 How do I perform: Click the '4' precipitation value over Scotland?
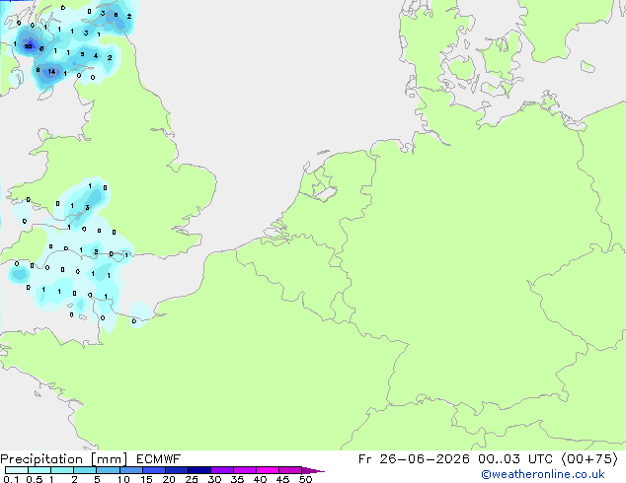(96, 56)
